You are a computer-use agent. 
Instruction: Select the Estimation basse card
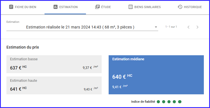(54, 64)
